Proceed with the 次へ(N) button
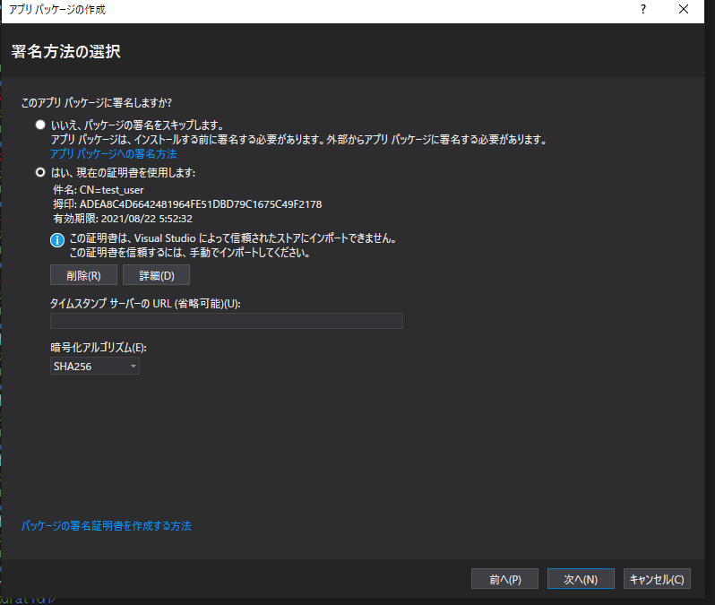The width and height of the screenshot is (715, 605). (x=581, y=579)
